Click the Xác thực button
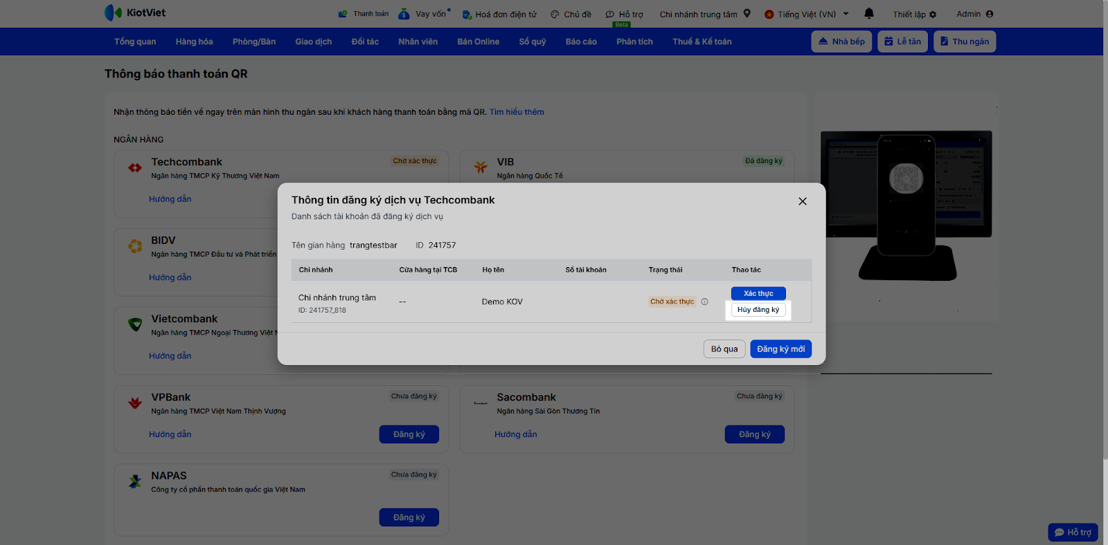Viewport: 1108px width, 545px height. [x=758, y=293]
